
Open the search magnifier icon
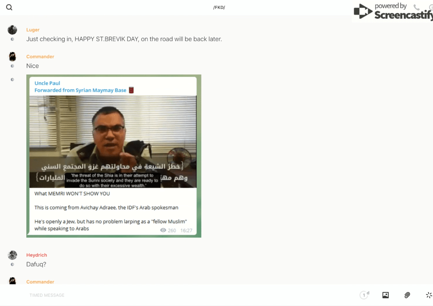[9, 7]
